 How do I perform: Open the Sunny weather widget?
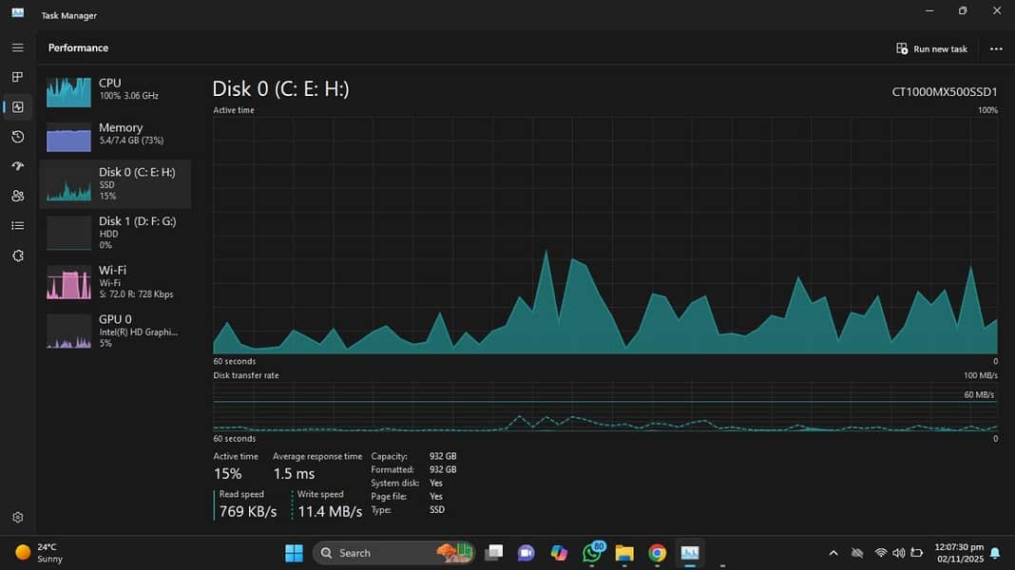click(38, 551)
